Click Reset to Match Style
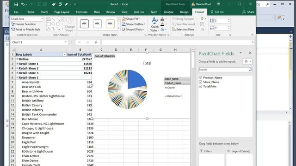Screen dimensions: 296x166 click(x=26, y=30)
